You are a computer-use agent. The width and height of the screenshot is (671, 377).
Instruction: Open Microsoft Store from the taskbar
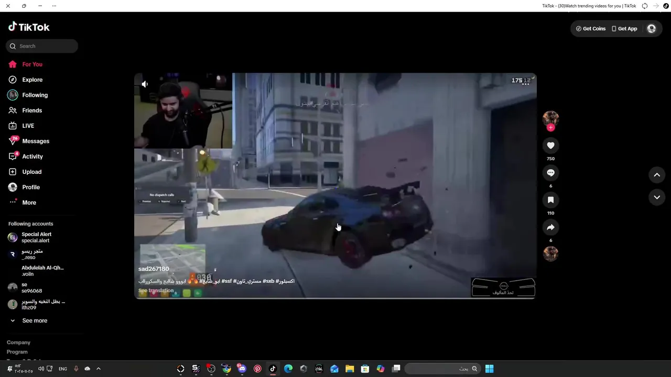(x=365, y=369)
